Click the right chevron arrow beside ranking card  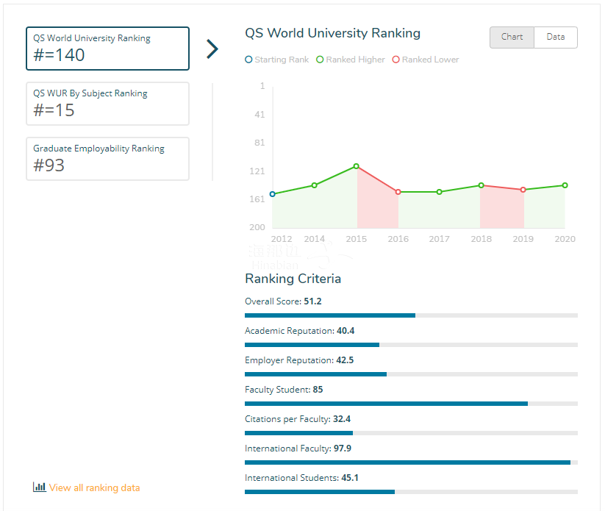click(x=212, y=49)
